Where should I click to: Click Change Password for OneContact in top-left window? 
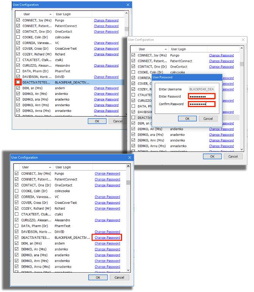pyautogui.click(x=106, y=32)
